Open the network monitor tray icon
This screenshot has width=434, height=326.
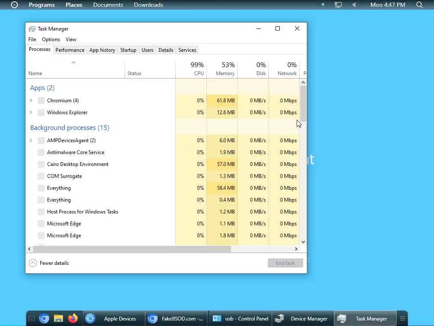pos(338,5)
